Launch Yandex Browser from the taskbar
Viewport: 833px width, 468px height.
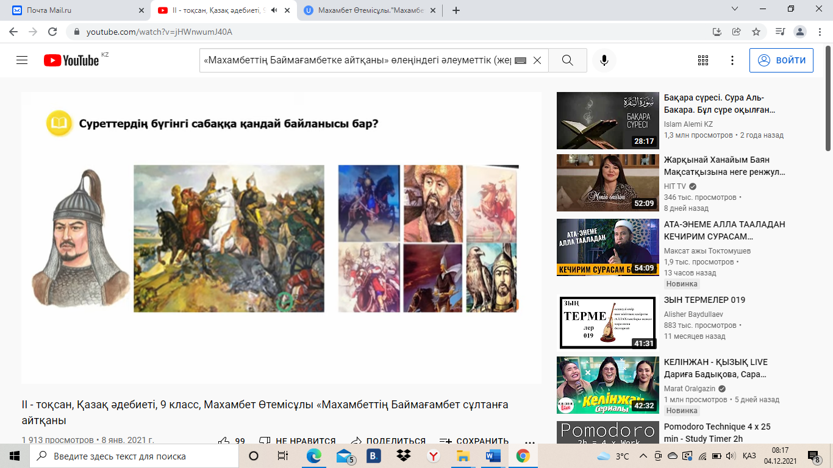click(433, 456)
